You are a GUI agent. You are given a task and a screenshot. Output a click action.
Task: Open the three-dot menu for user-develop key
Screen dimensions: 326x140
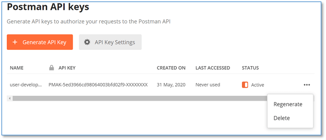[x=307, y=85]
